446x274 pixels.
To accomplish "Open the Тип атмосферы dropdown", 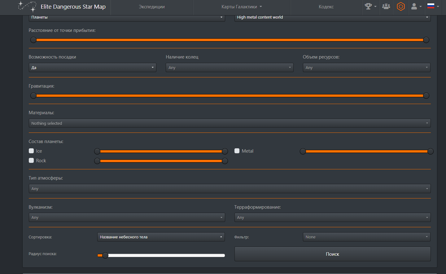I will [230, 189].
